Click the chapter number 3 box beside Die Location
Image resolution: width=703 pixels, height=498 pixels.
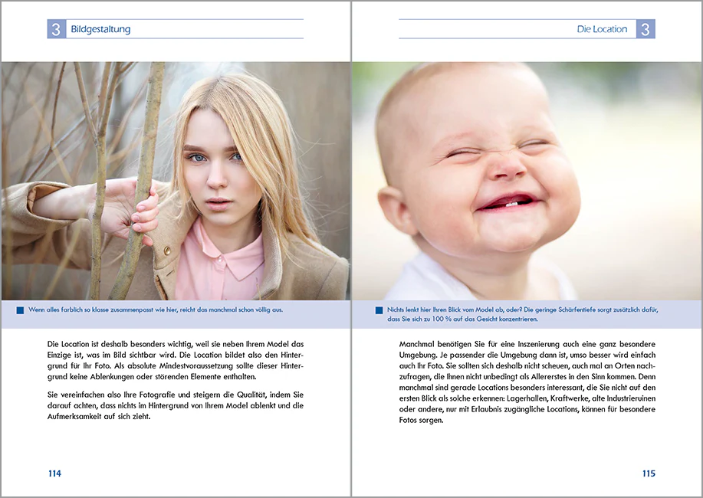click(646, 29)
